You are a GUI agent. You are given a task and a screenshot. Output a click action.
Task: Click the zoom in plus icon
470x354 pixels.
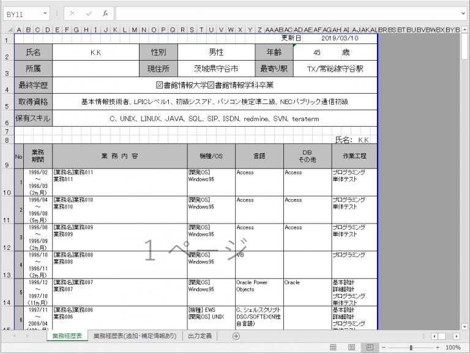click(x=437, y=347)
